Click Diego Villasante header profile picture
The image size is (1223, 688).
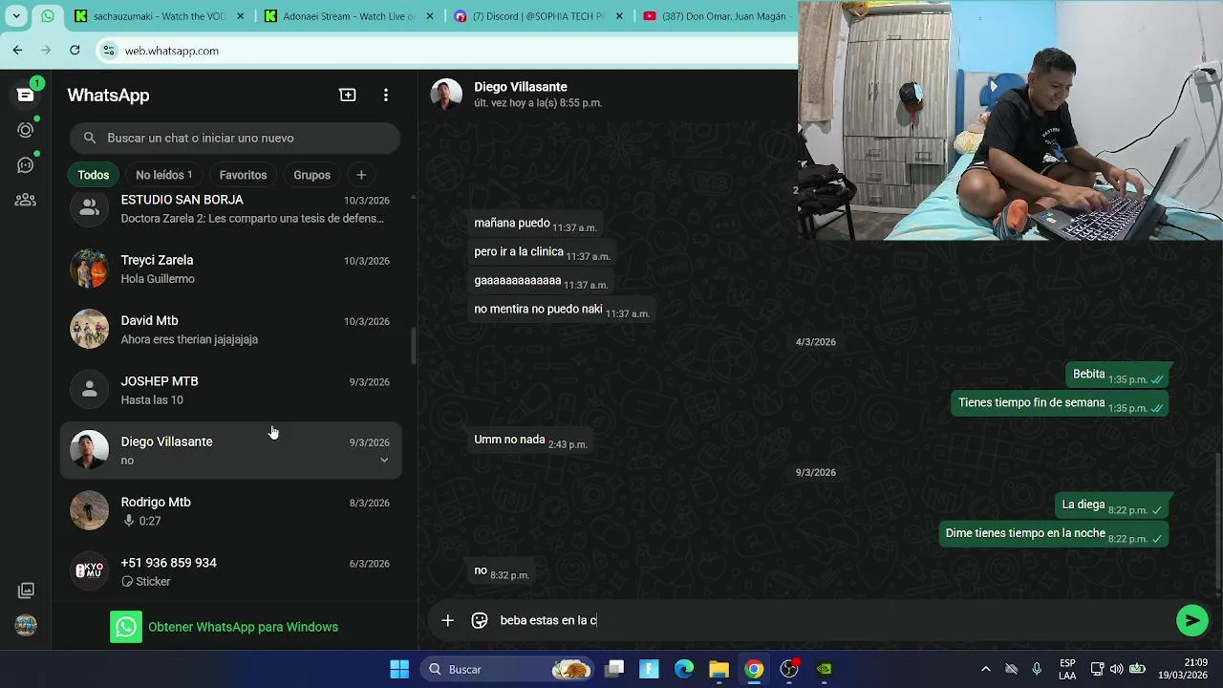tap(446, 94)
